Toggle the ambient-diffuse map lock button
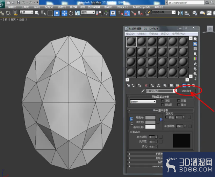The width and height of the screenshot is (215, 177). [161, 120]
